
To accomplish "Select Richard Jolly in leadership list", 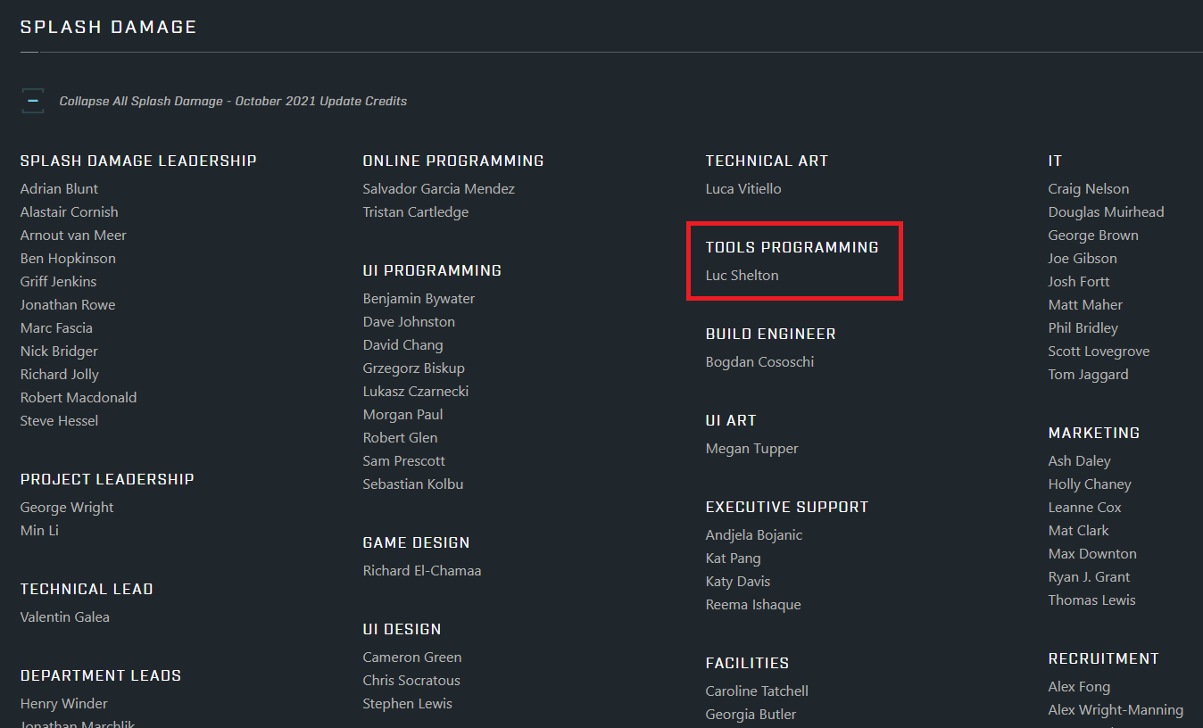I will [x=60, y=375].
